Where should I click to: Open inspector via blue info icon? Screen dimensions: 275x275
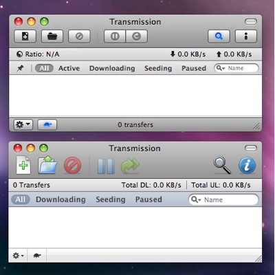247,165
